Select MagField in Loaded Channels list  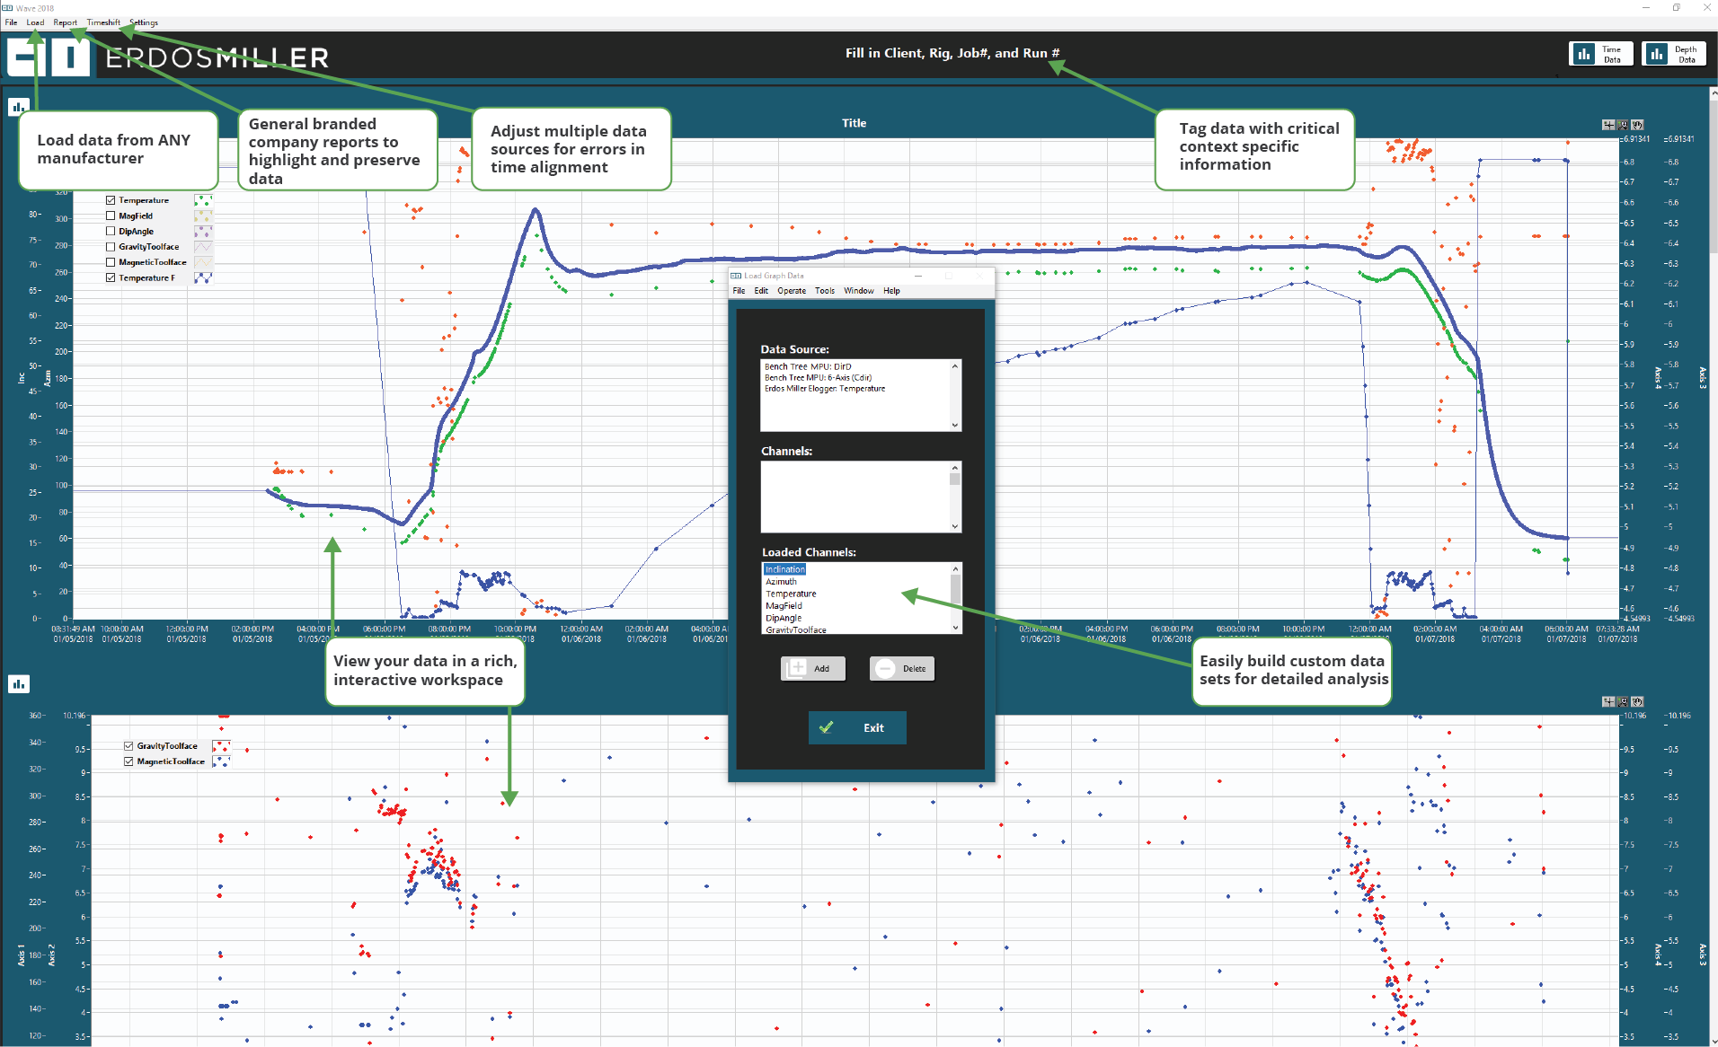[784, 606]
